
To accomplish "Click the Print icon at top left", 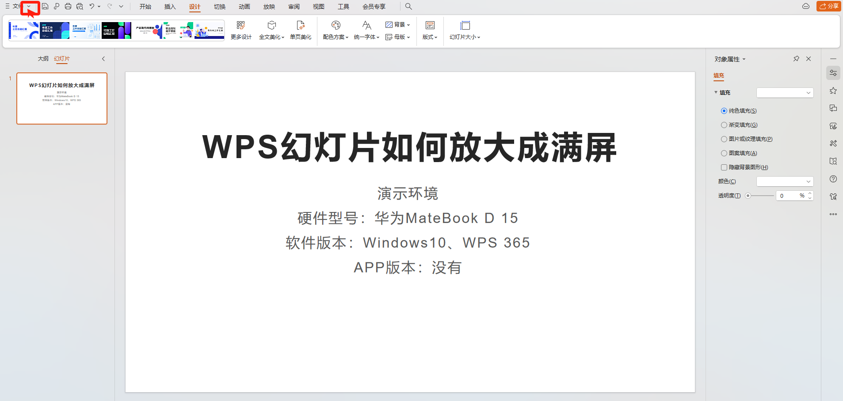I will (x=68, y=6).
